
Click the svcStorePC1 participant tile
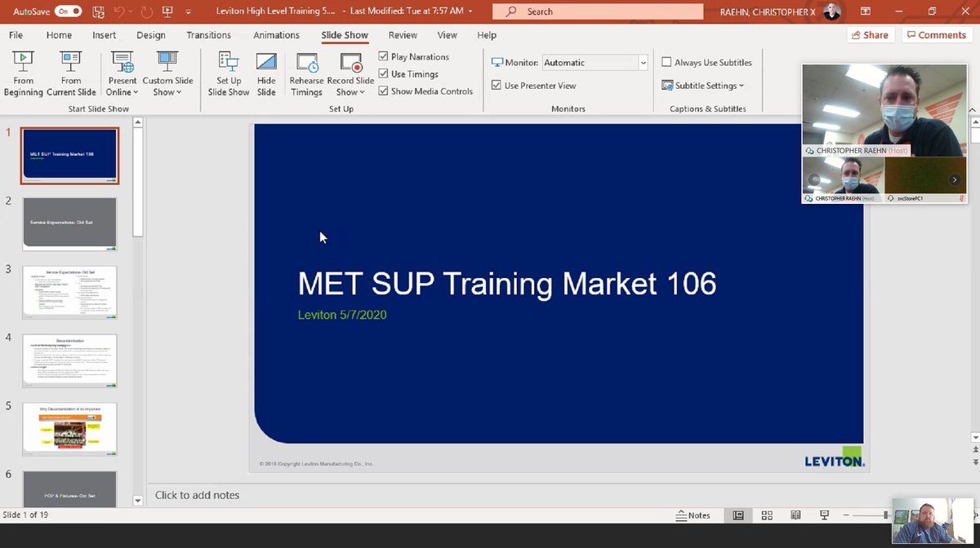click(926, 179)
